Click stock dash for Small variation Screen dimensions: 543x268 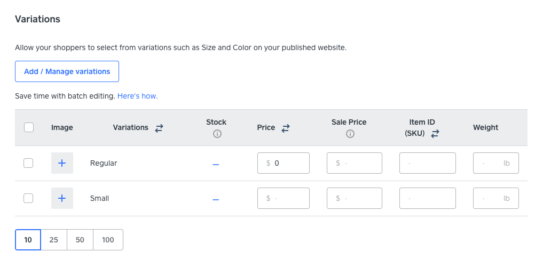pyautogui.click(x=216, y=199)
